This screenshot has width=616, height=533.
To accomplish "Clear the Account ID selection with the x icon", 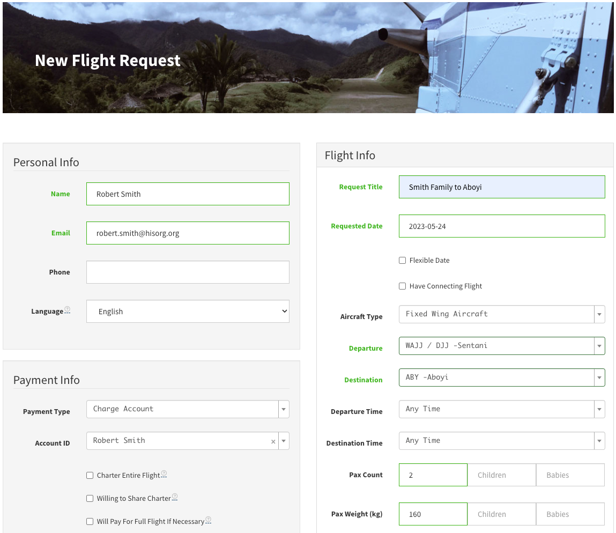I will 273,441.
